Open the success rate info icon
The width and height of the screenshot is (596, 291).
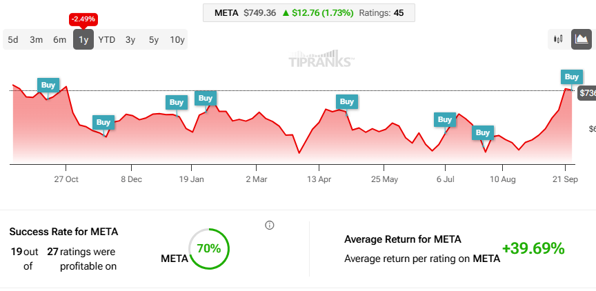tap(270, 225)
